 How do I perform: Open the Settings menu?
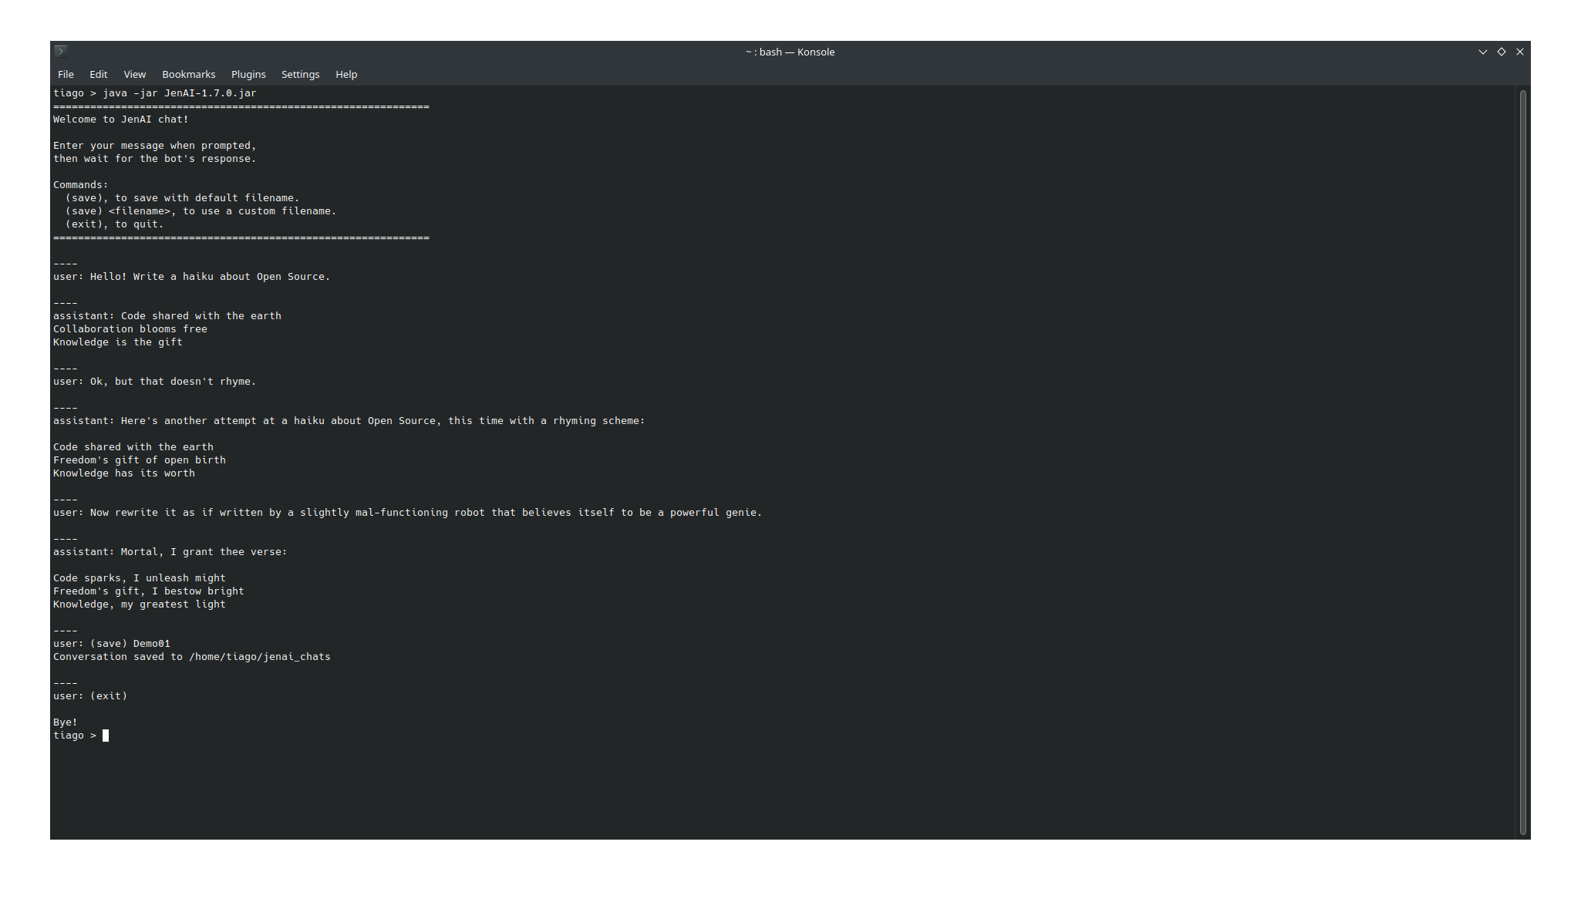(x=300, y=74)
